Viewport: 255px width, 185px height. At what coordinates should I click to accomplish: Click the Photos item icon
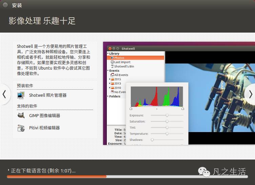112,58
